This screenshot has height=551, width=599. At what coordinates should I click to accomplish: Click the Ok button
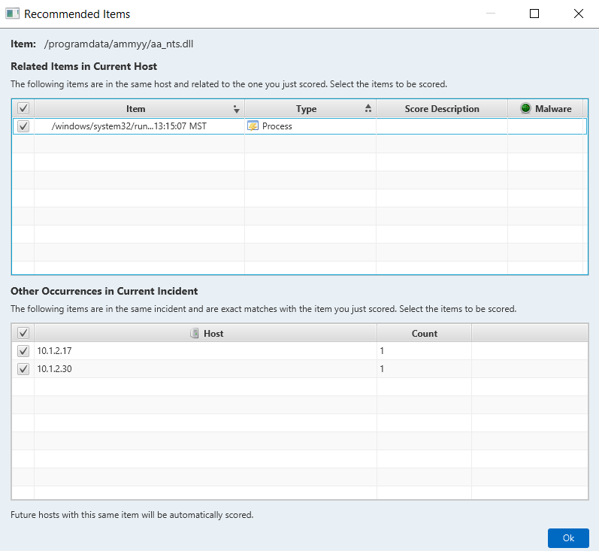568,538
